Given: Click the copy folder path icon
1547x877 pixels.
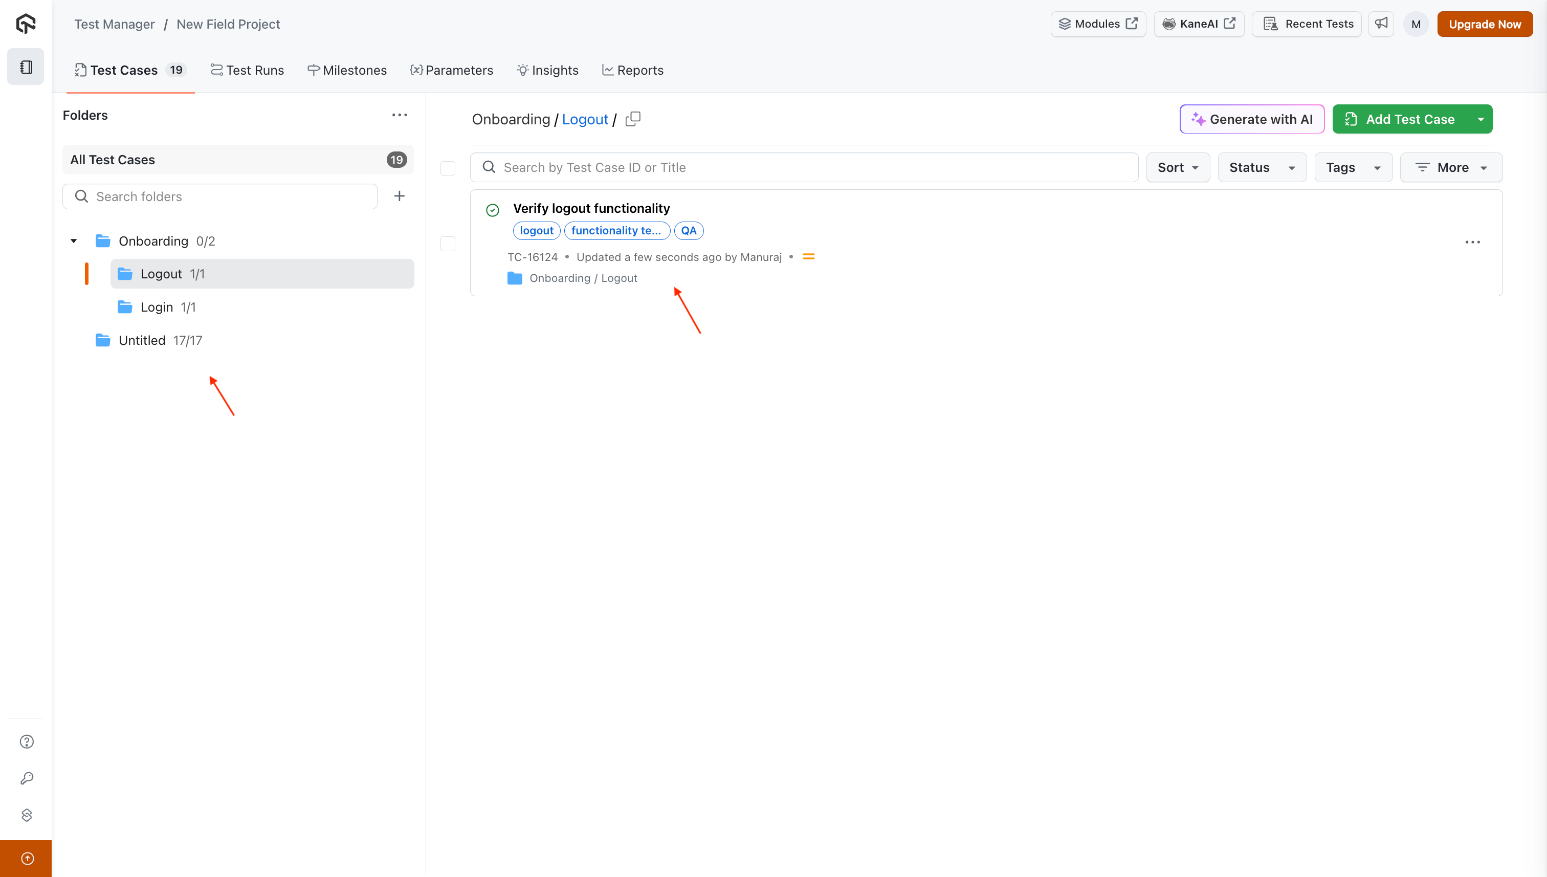Looking at the screenshot, I should pos(633,119).
